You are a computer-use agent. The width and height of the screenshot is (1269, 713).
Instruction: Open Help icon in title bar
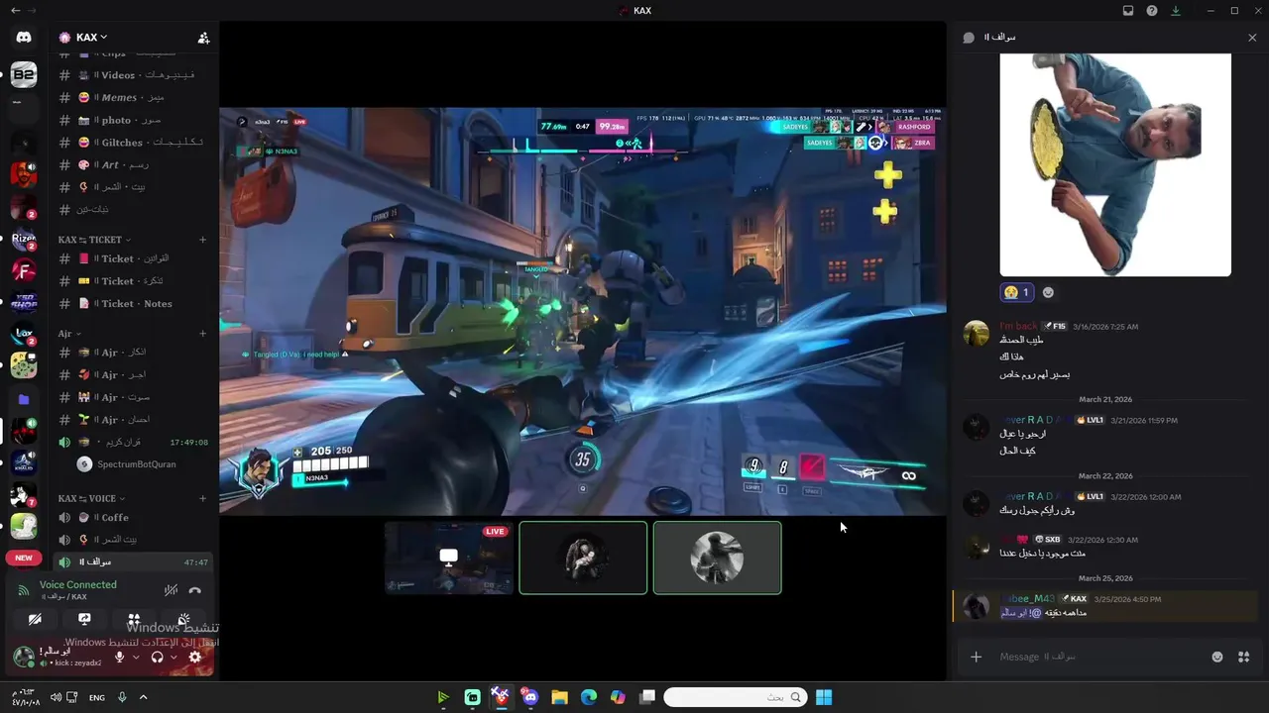(1152, 11)
